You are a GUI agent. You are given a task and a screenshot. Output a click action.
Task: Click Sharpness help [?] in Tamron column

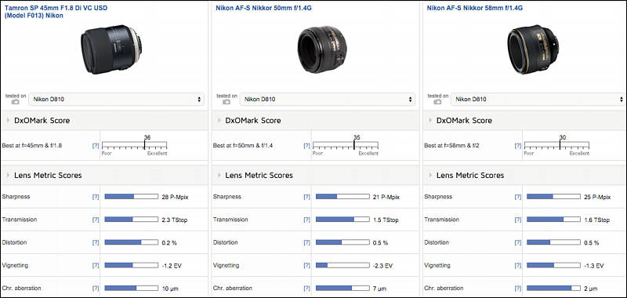pyautogui.click(x=95, y=197)
